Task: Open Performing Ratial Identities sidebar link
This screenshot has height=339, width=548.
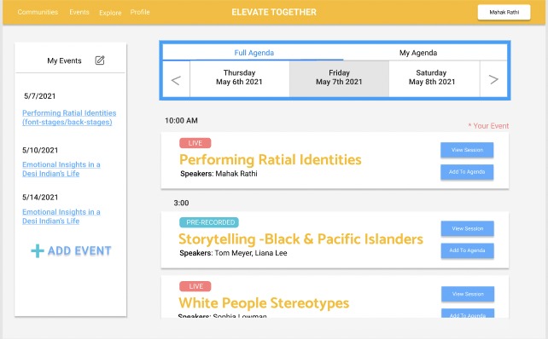Action: pos(69,118)
